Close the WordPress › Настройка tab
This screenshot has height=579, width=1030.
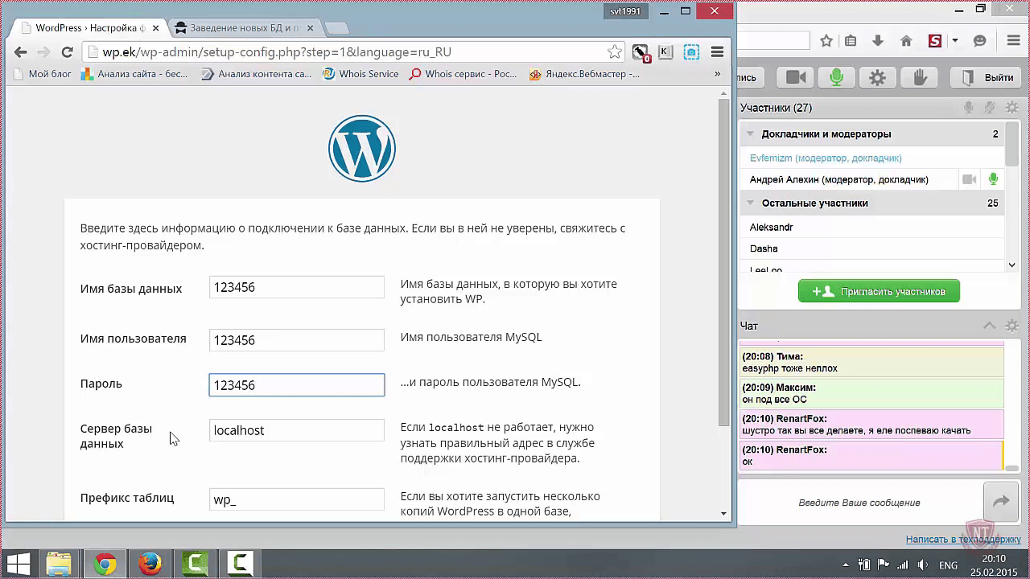154,28
